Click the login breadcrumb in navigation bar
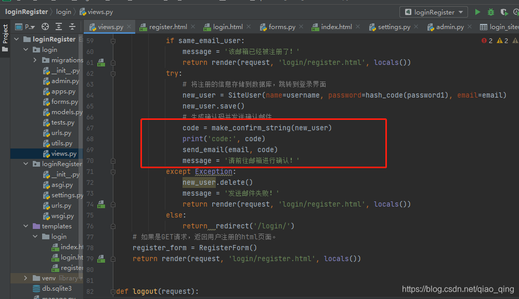Image resolution: width=519 pixels, height=299 pixels. [x=63, y=12]
